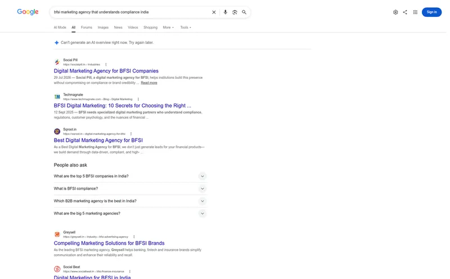Open more options for Social Pill result

(106, 65)
